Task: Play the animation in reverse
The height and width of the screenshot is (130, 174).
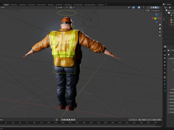Action: point(67,120)
